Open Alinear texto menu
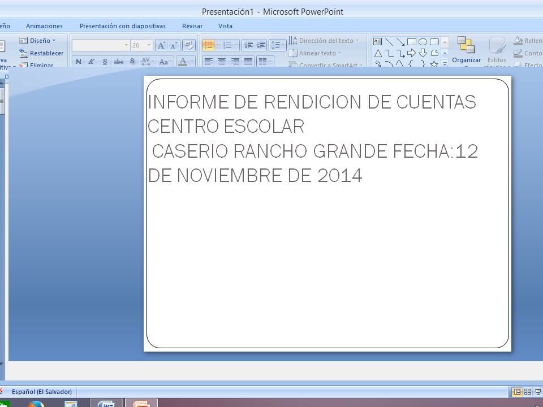This screenshot has width=543, height=407. pyautogui.click(x=315, y=53)
